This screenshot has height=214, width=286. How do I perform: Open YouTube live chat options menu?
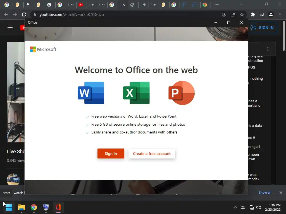pyautogui.click(x=268, y=49)
